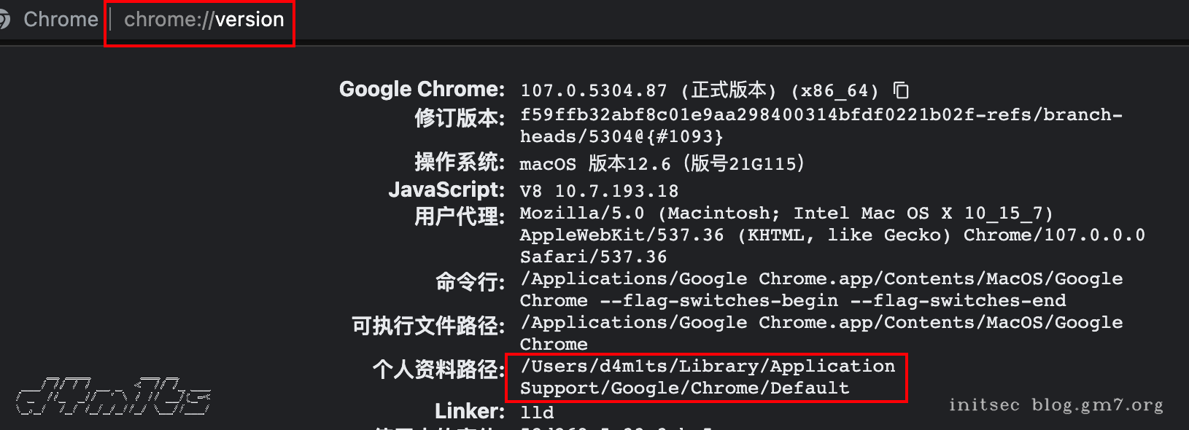1189x430 pixels.
Task: Click the Safari/537.36 portion of the user agent
Action: click(591, 257)
